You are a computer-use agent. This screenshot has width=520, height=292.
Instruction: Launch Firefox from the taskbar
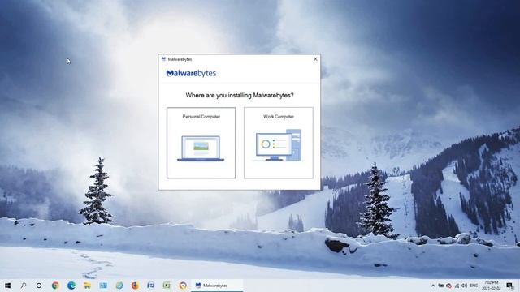click(x=135, y=286)
